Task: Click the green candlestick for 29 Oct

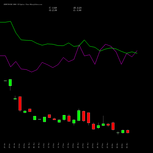Action: pos(10,83)
